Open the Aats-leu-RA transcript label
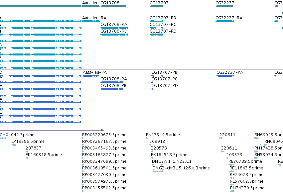The image size is (283, 193). [x=94, y=18]
